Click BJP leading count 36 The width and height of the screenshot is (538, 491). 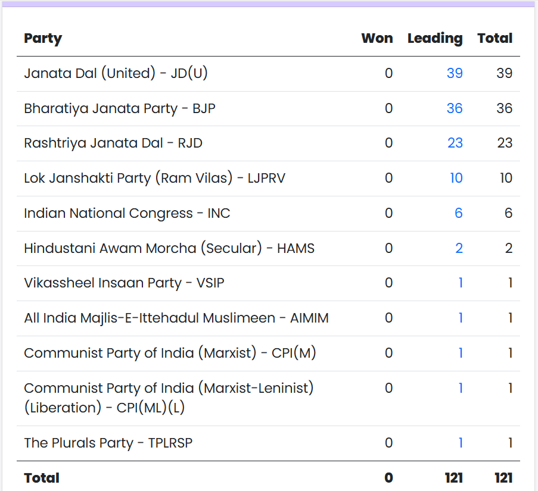[x=455, y=108]
